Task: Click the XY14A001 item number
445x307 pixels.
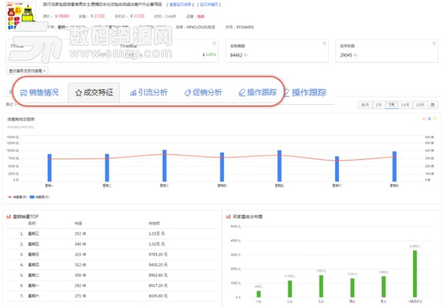Action: point(245,27)
